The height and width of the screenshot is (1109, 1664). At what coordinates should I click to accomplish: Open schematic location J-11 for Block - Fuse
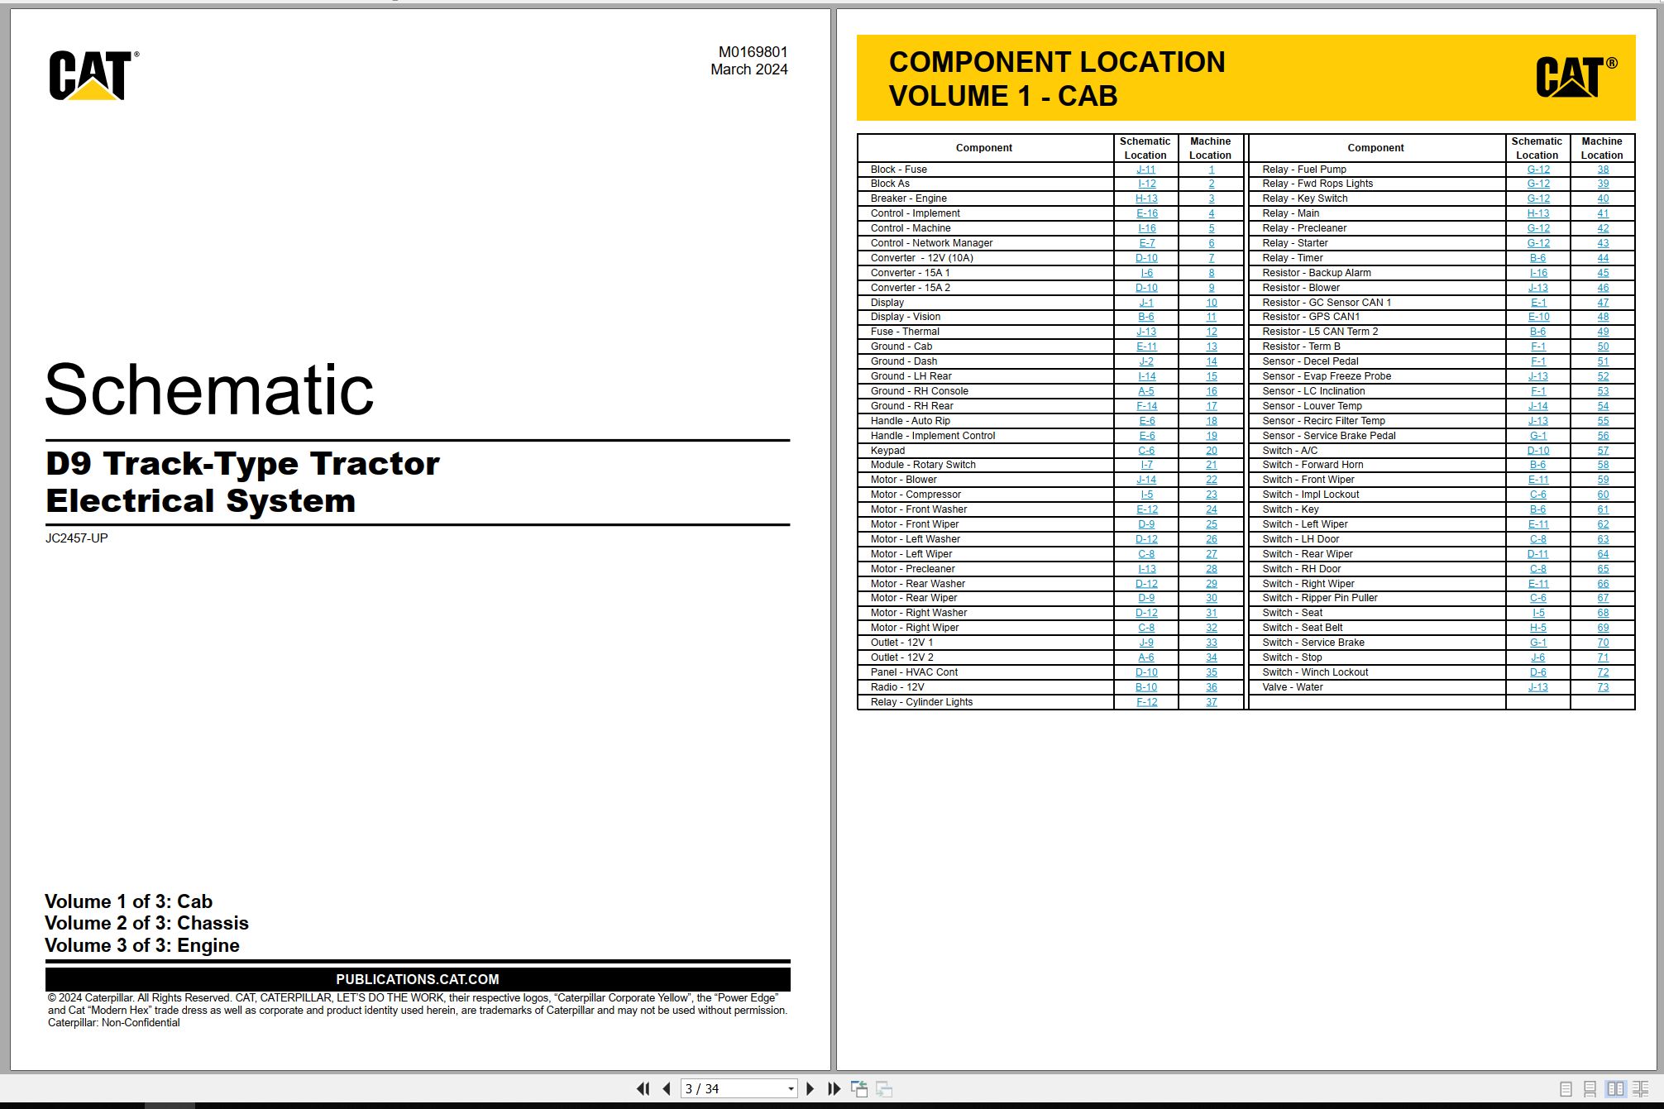[x=1145, y=170]
